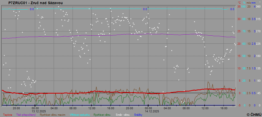
Task: Click the © ČHMÚ copyright text
Action: [254, 114]
